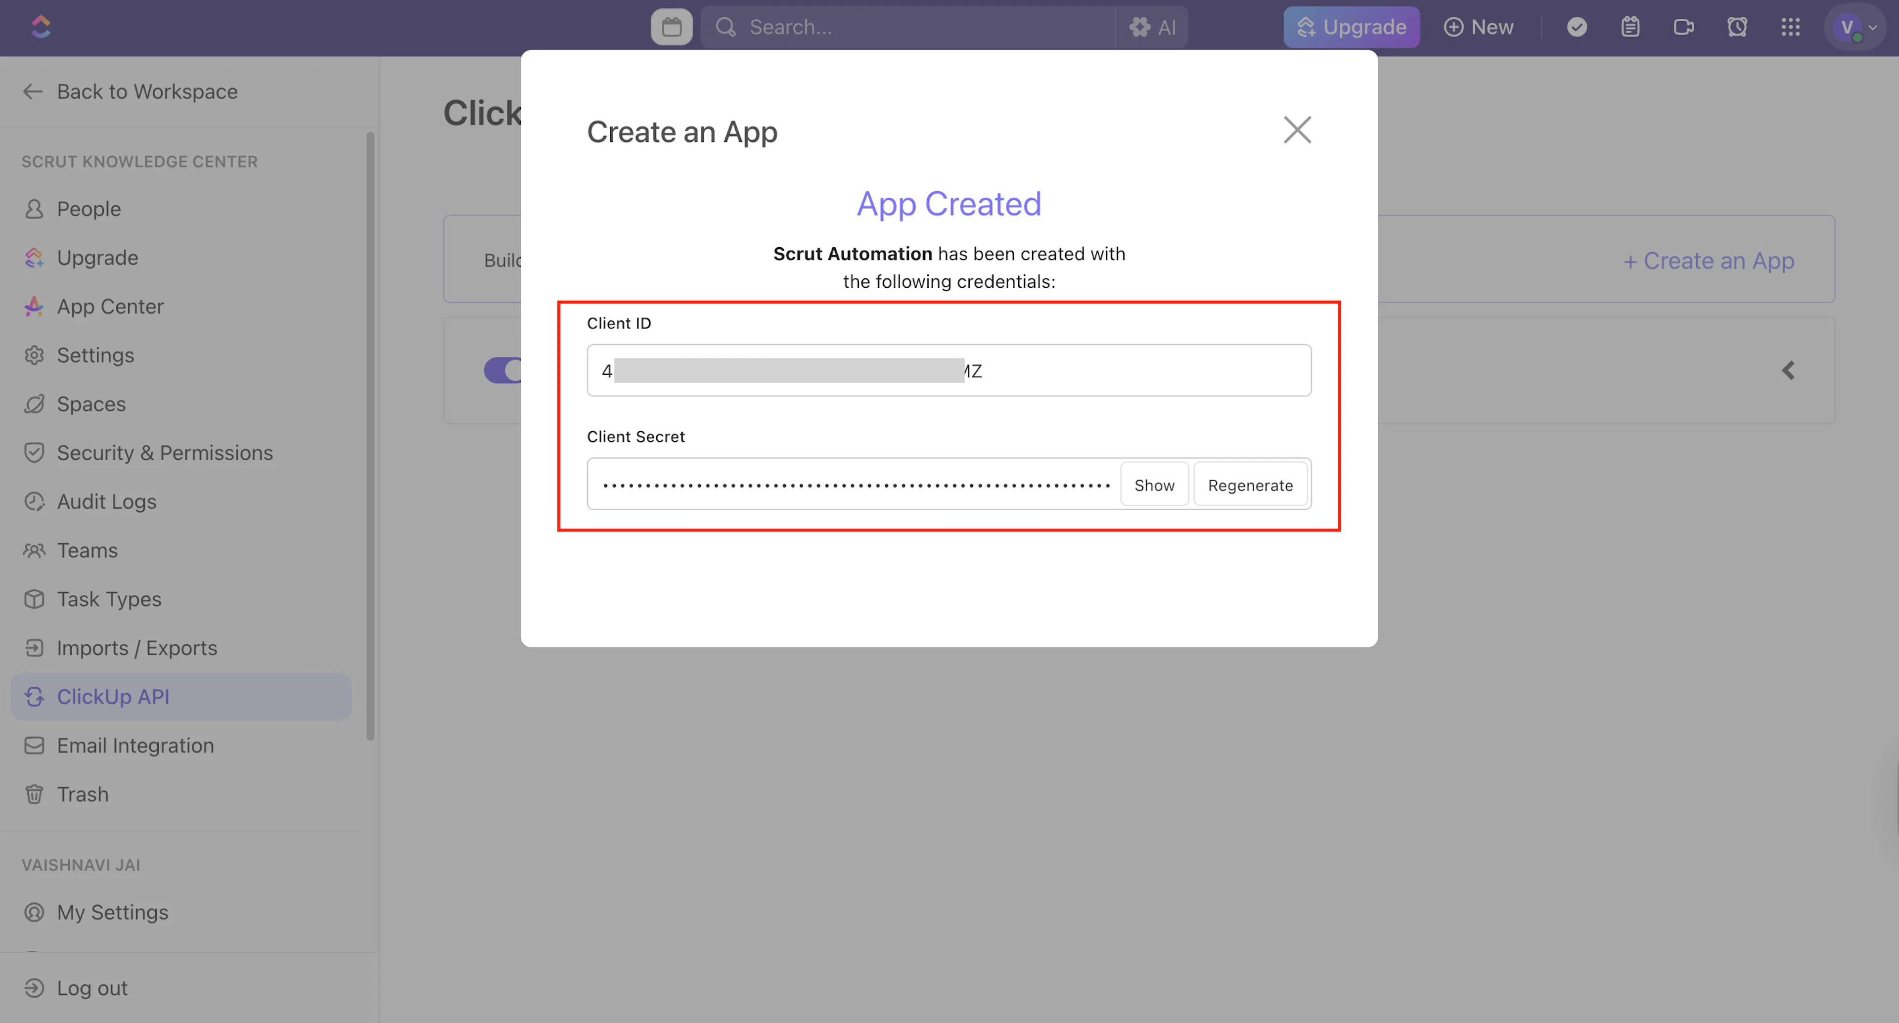Image resolution: width=1899 pixels, height=1023 pixels.
Task: Collapse the app row with chevron arrow
Action: [x=1788, y=370]
